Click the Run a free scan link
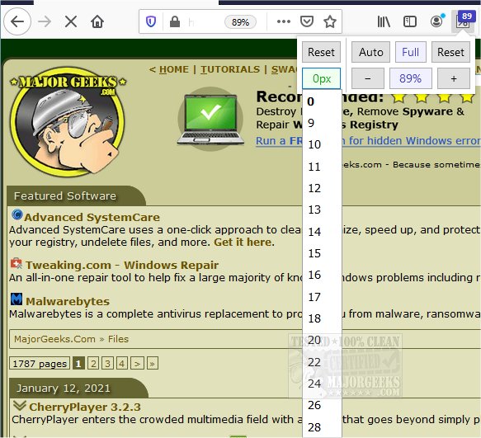 tap(368, 141)
